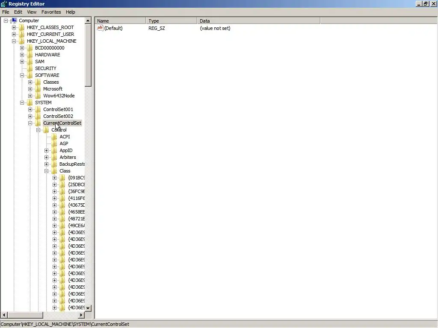Click the Data column header

pyautogui.click(x=259, y=21)
